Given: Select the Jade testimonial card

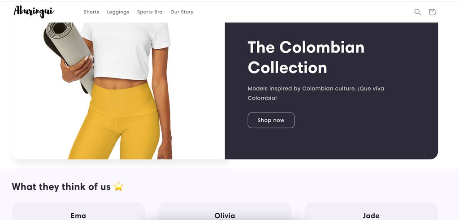Looking at the screenshot, I should [371, 211].
